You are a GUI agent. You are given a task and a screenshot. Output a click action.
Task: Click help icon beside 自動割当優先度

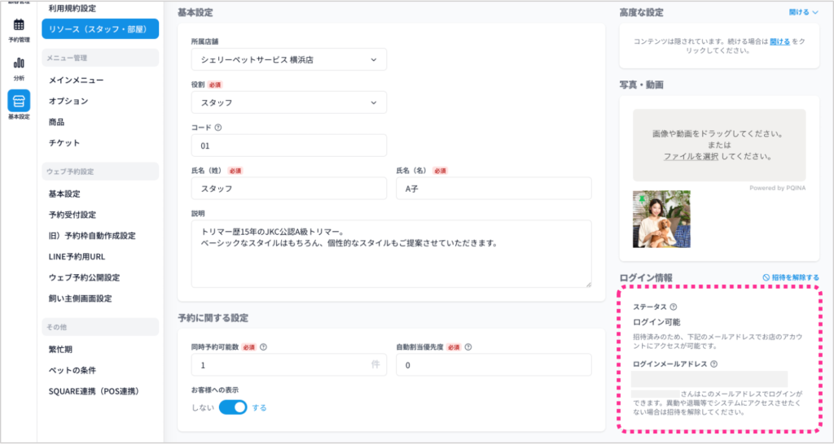tap(468, 346)
